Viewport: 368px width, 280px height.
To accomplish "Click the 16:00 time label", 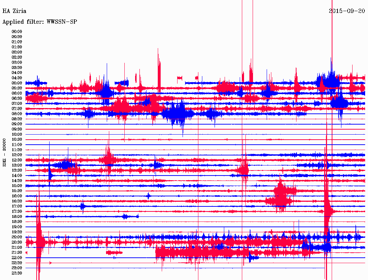I will 17,196.
